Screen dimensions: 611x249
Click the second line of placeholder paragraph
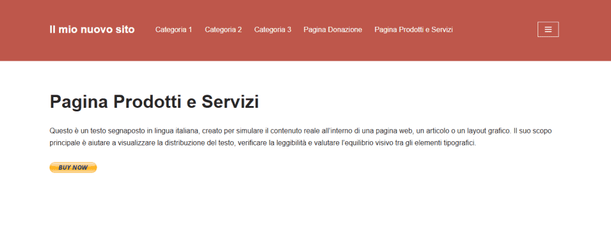point(263,144)
